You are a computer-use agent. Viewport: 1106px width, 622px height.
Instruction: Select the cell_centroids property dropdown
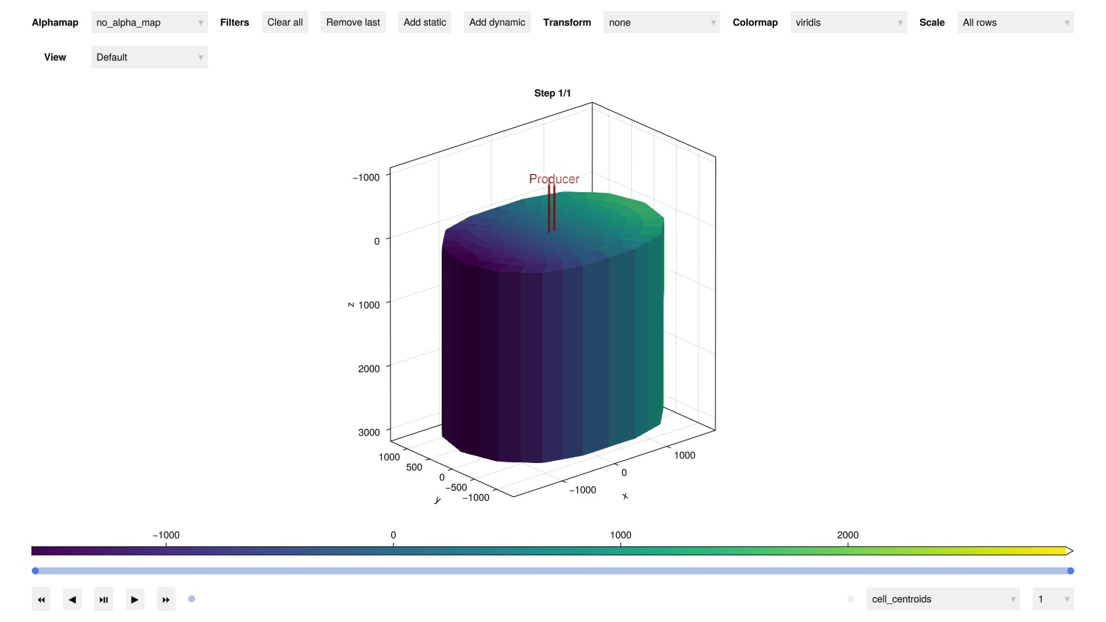click(x=943, y=599)
